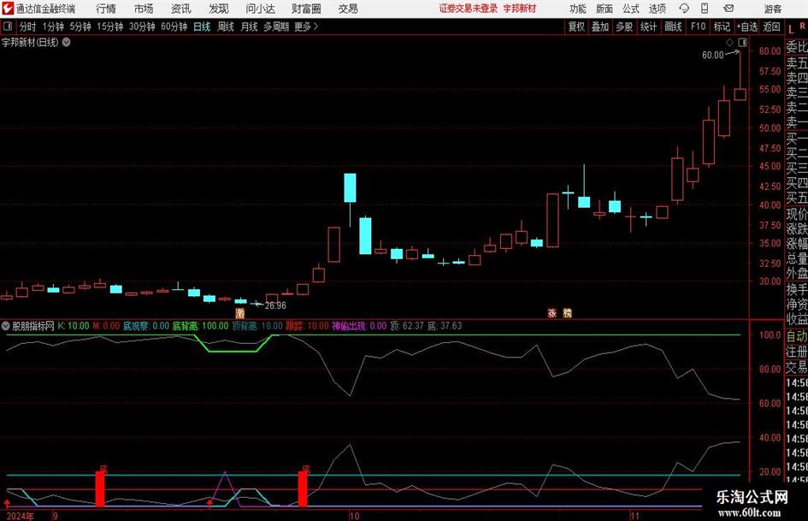Click the L toggle in the right sidebar

coord(791,29)
